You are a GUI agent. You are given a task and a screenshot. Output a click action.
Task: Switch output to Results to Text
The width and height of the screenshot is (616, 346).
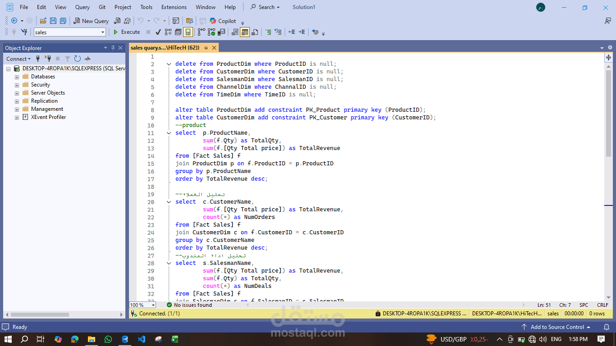(235, 32)
